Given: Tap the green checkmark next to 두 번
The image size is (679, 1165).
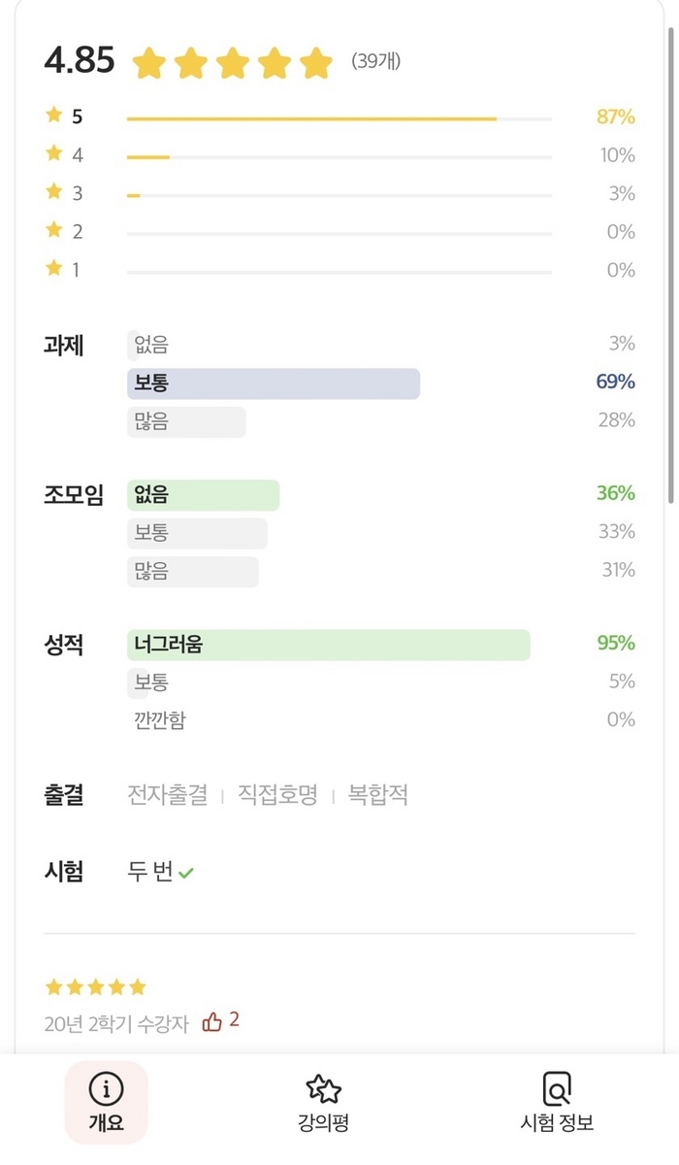Looking at the screenshot, I should [x=186, y=873].
